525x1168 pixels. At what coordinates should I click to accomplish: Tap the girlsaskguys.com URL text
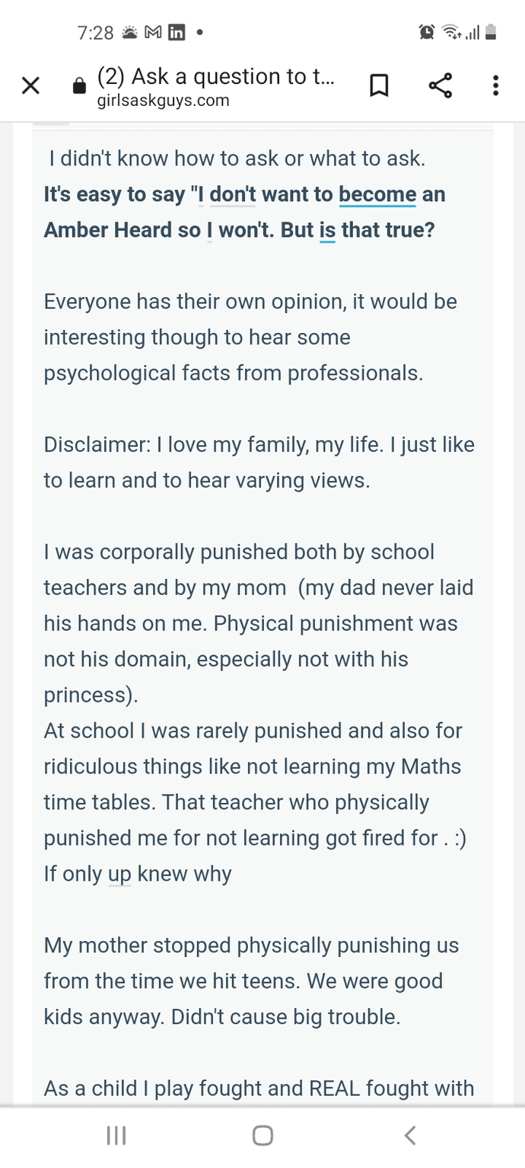point(164,100)
